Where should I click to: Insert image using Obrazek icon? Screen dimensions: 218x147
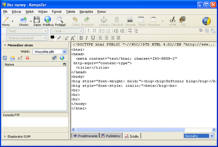[x=130, y=20]
